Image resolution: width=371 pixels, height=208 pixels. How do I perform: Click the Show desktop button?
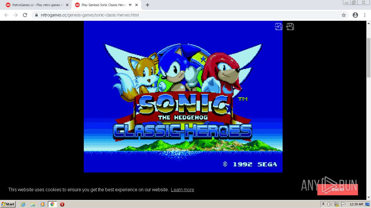pos(368,204)
